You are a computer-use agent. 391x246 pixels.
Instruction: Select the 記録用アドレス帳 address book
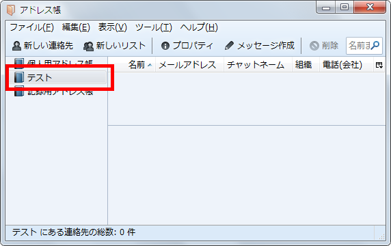(x=58, y=91)
